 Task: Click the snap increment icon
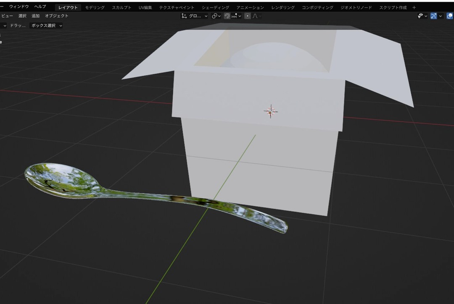[235, 16]
